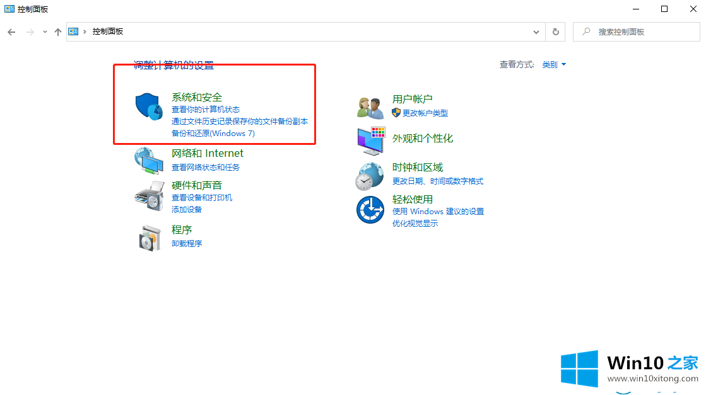The width and height of the screenshot is (706, 395).
Task: Click 更改帐户类型 link
Action: 425,113
